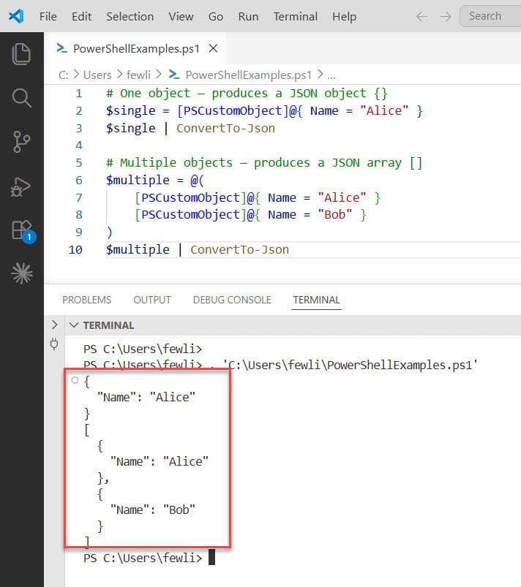Open the Help menu
The height and width of the screenshot is (587, 521).
coord(344,17)
